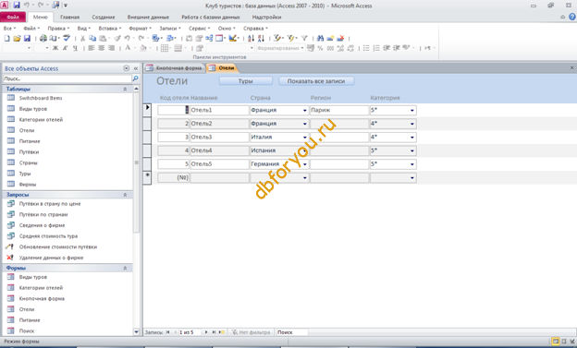Image resolution: width=577 pixels, height=348 pixels.
Task: Click the Cut scissors icon
Action: 83,38
